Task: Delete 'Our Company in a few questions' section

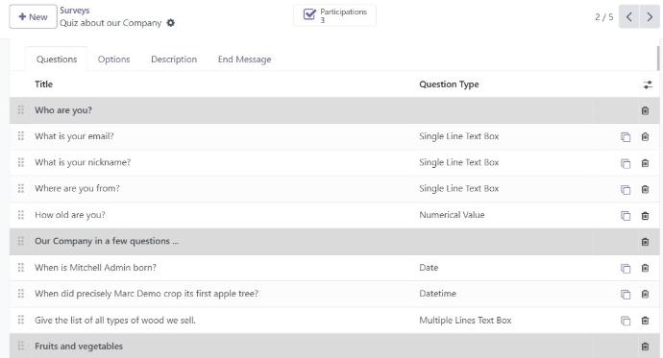Action: tap(645, 242)
